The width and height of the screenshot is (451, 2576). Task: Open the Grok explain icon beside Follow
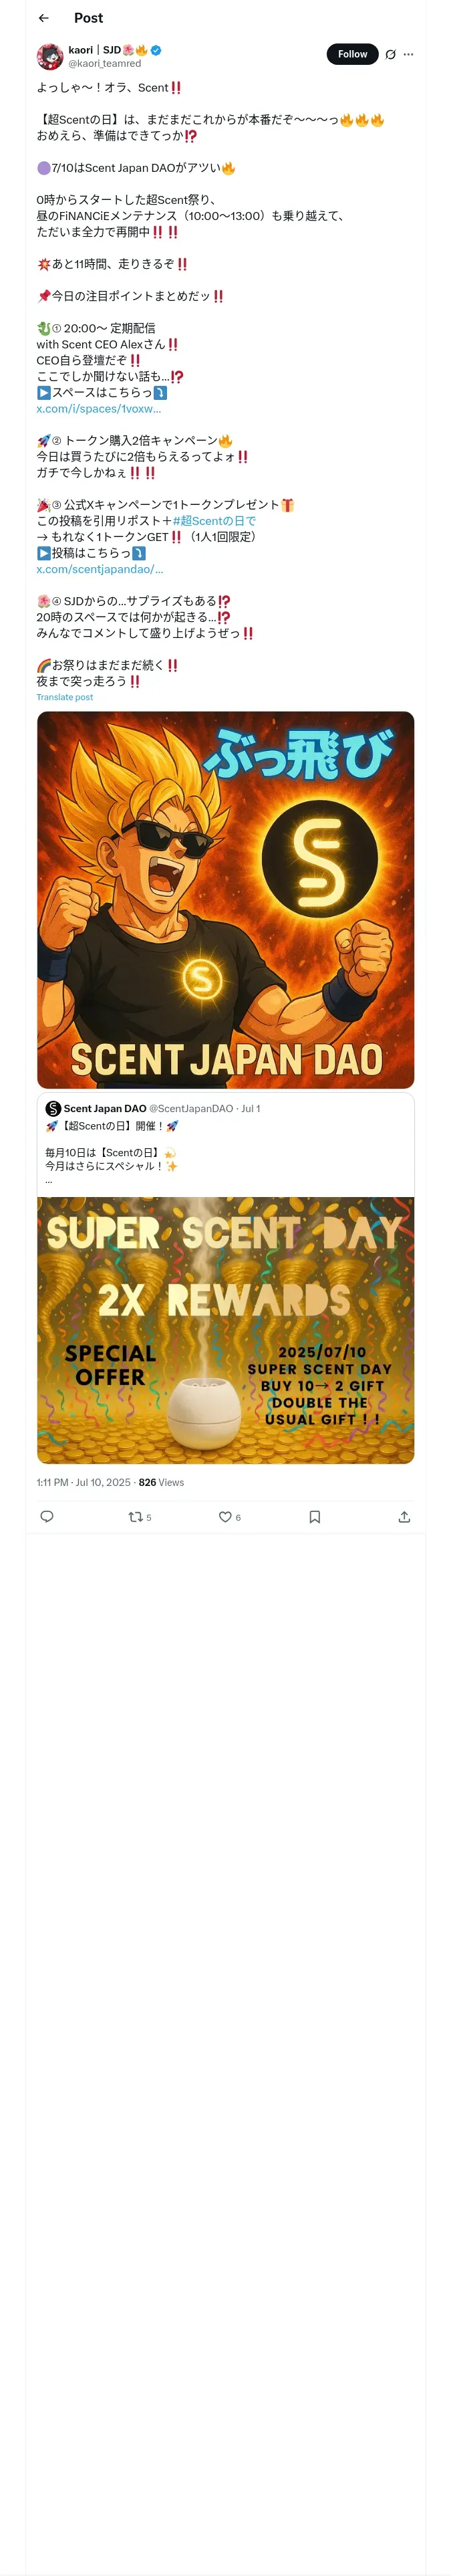click(390, 54)
